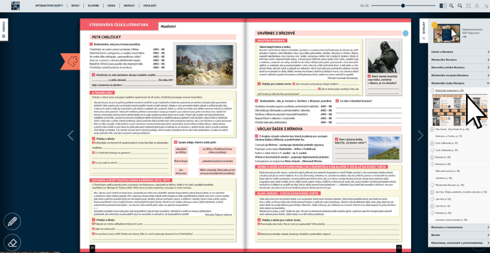
Task: Open Hlaholice a Cyrilice item
Action: pyautogui.click(x=448, y=136)
